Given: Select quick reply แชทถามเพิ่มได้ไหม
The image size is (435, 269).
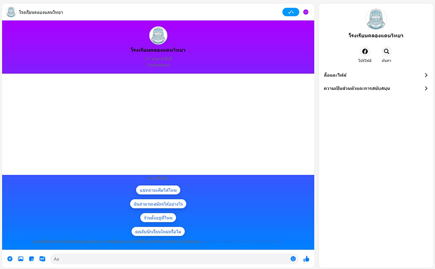Looking at the screenshot, I should 158,190.
